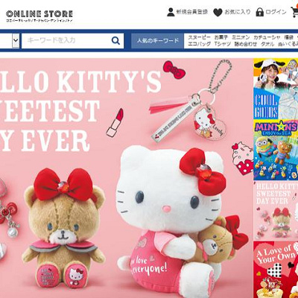The image size is (298, 298).
Task: Open the タオル keyword link
Action: [267, 44]
